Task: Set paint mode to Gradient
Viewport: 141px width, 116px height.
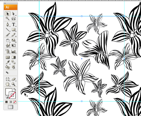Action: coord(10,102)
